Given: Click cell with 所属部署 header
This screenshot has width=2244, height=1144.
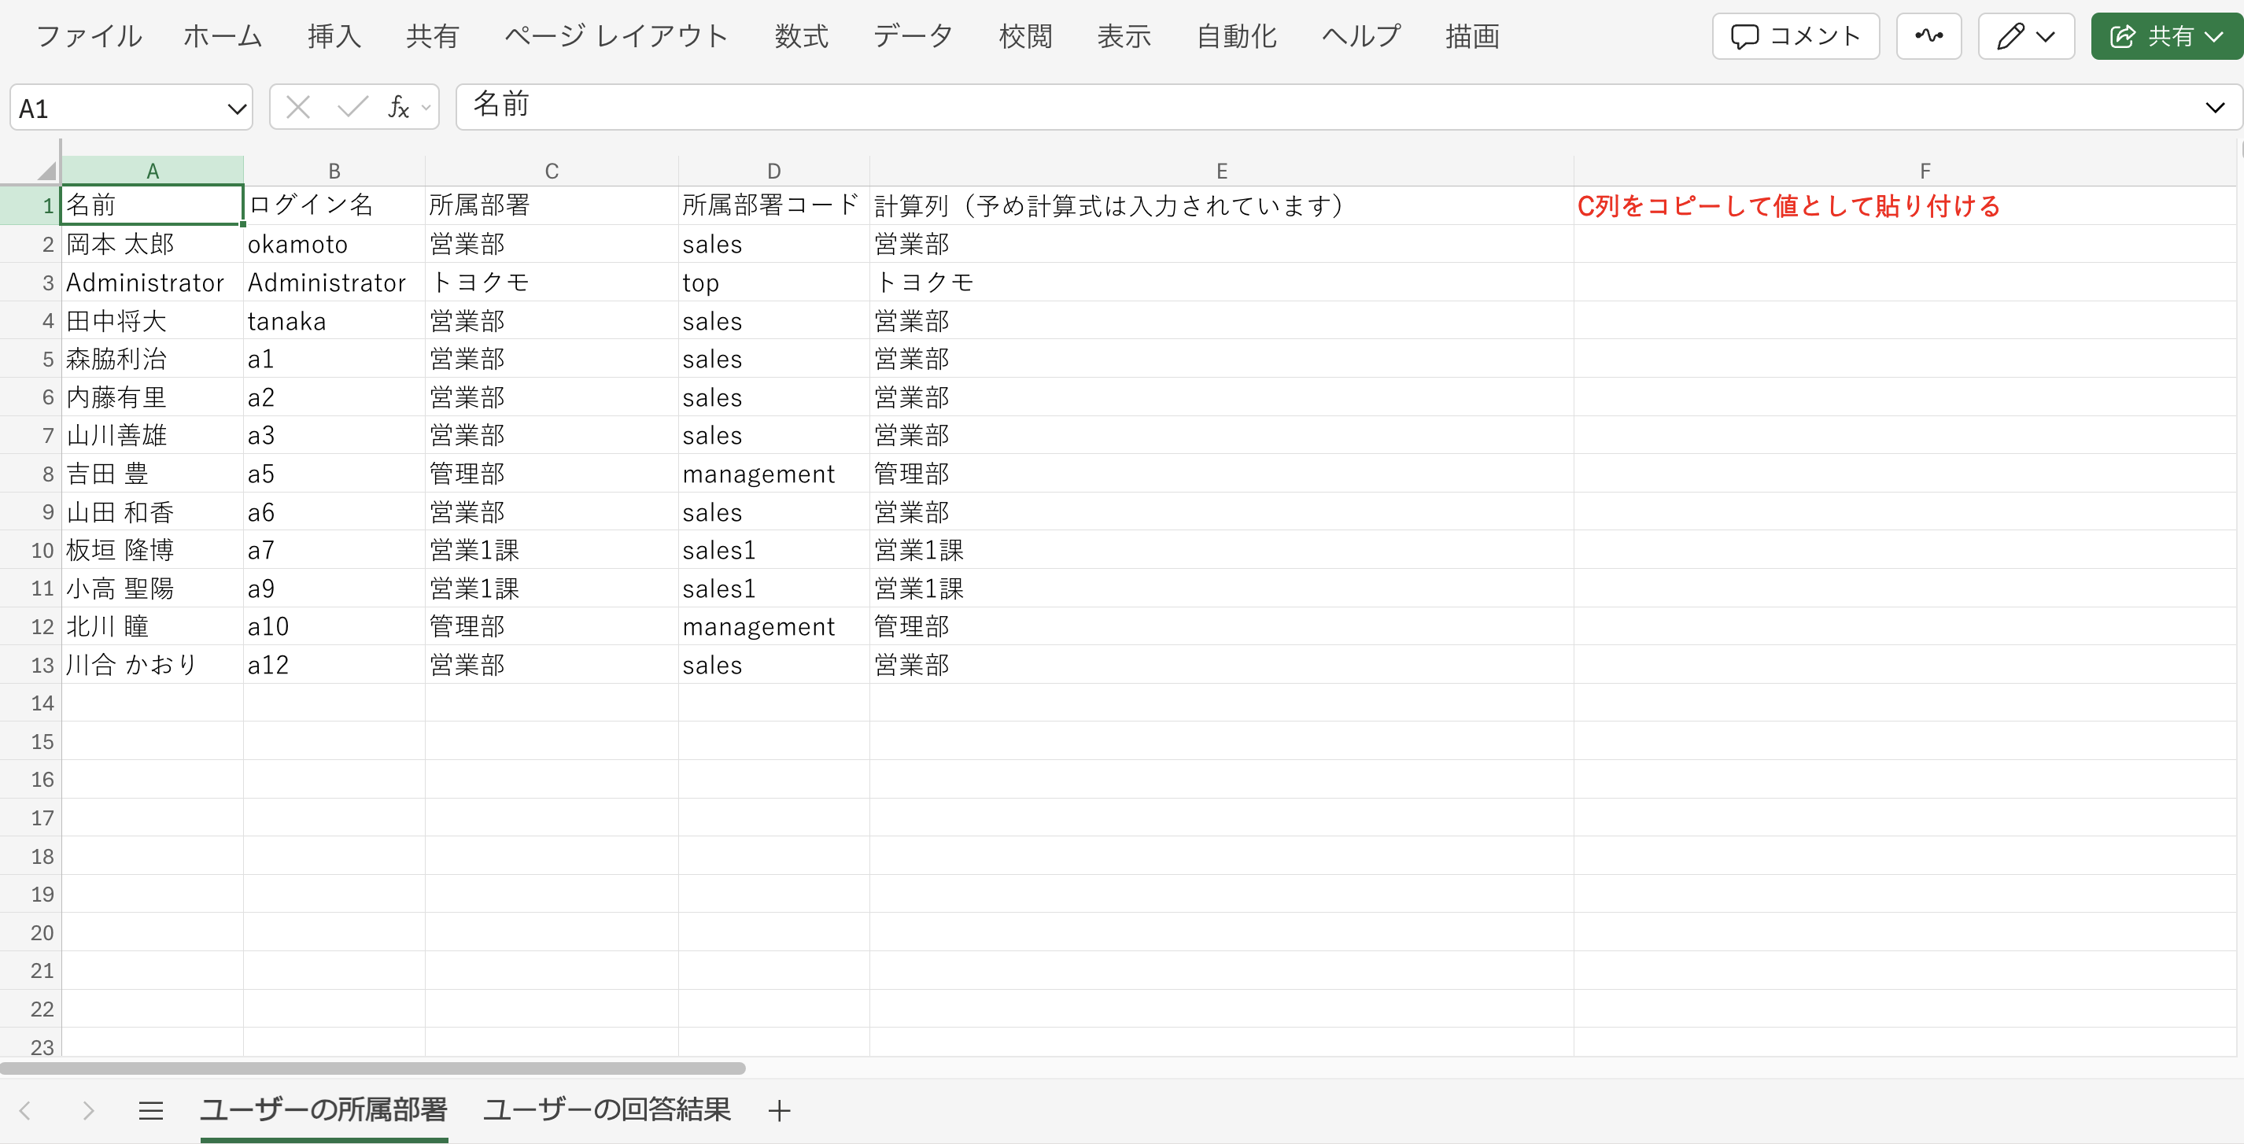Looking at the screenshot, I should [552, 205].
